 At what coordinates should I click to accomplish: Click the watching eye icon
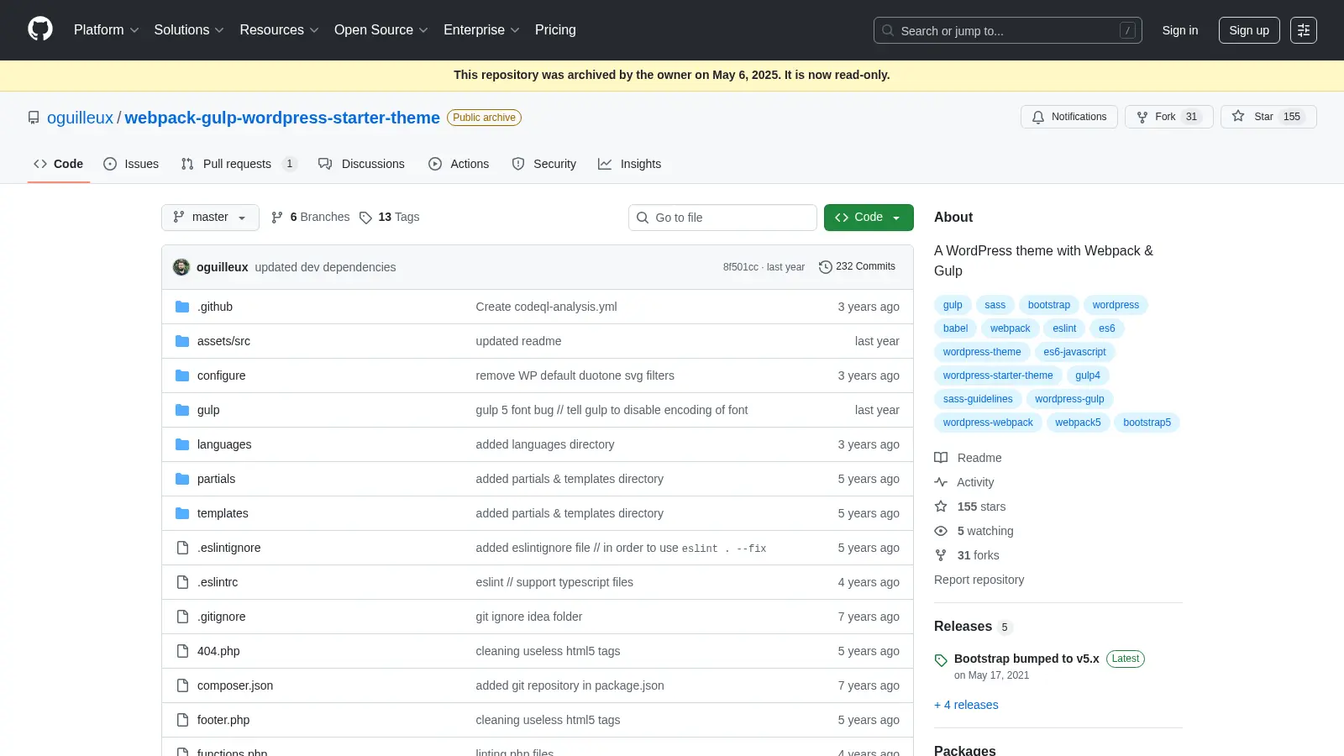[x=941, y=531]
